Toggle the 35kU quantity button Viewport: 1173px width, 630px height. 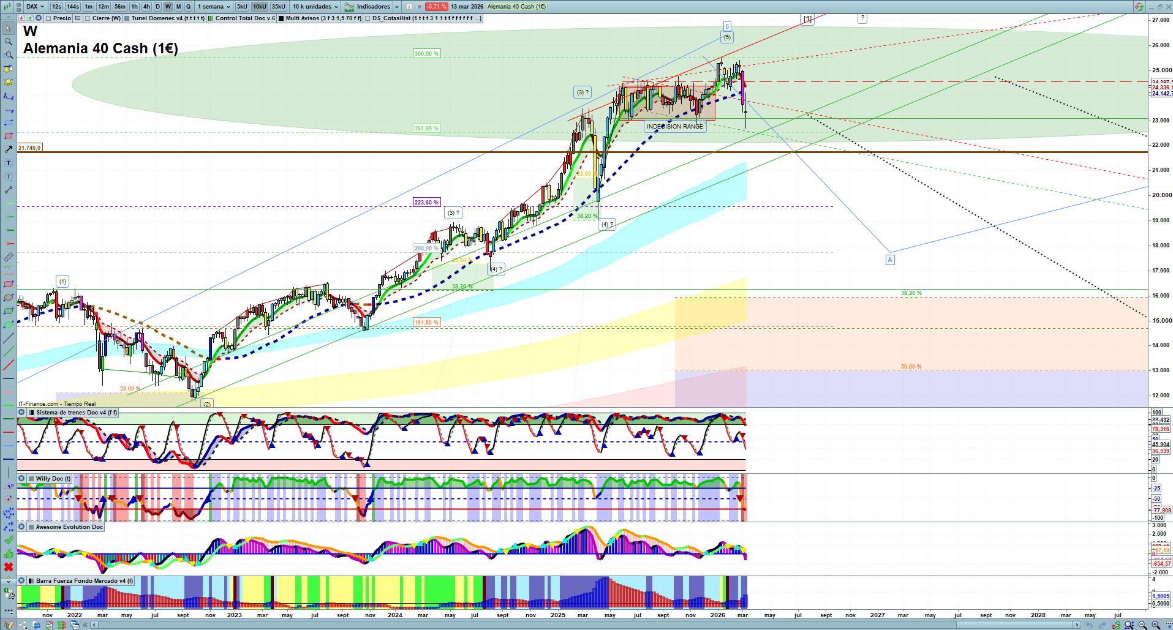pyautogui.click(x=279, y=7)
